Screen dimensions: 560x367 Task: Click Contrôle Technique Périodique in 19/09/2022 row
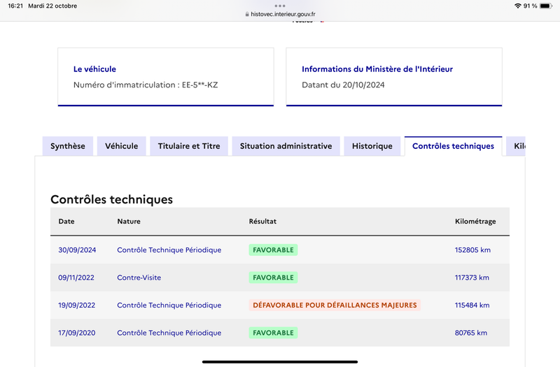[169, 305]
